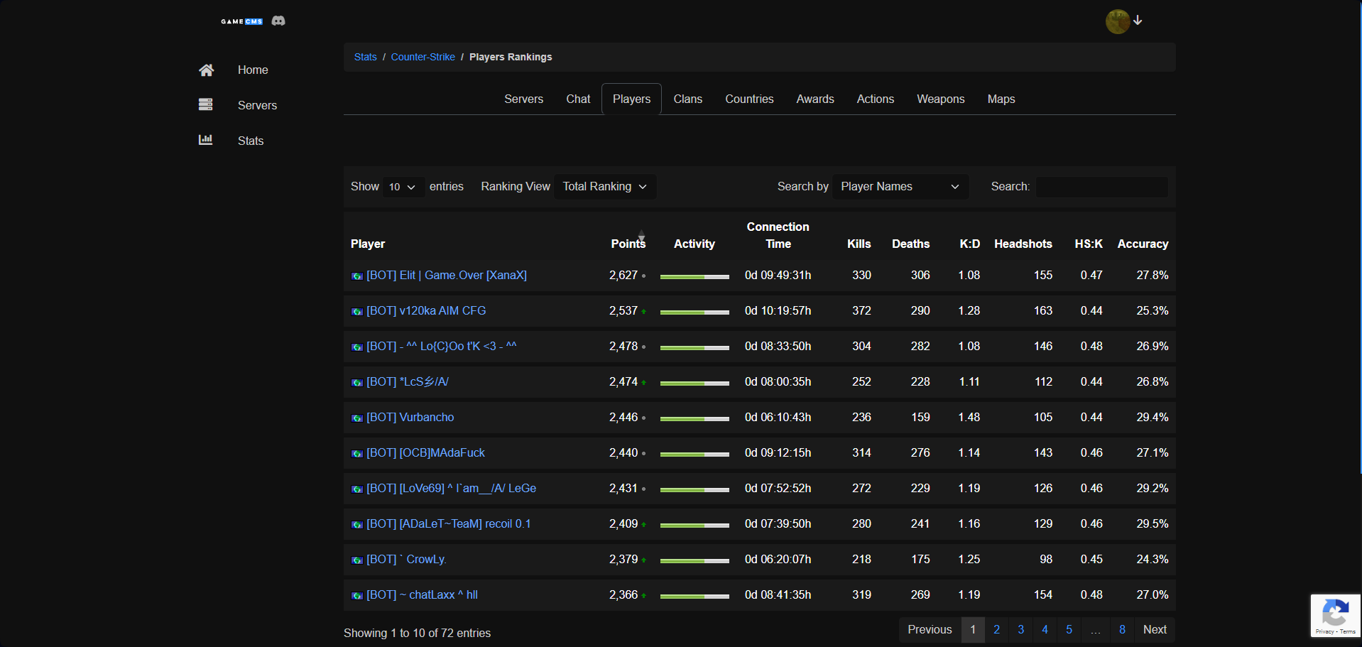Open player [BOT] v120ka AIM CFG
Screen dimensions: 1362x647
(x=426, y=311)
